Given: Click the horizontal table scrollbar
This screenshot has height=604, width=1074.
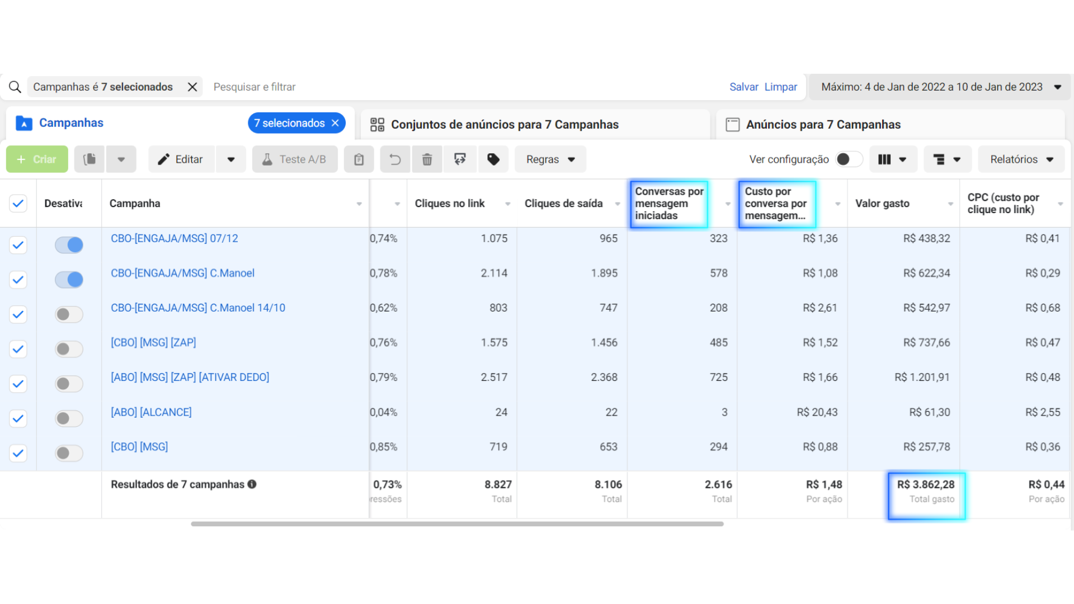Looking at the screenshot, I should click(456, 524).
